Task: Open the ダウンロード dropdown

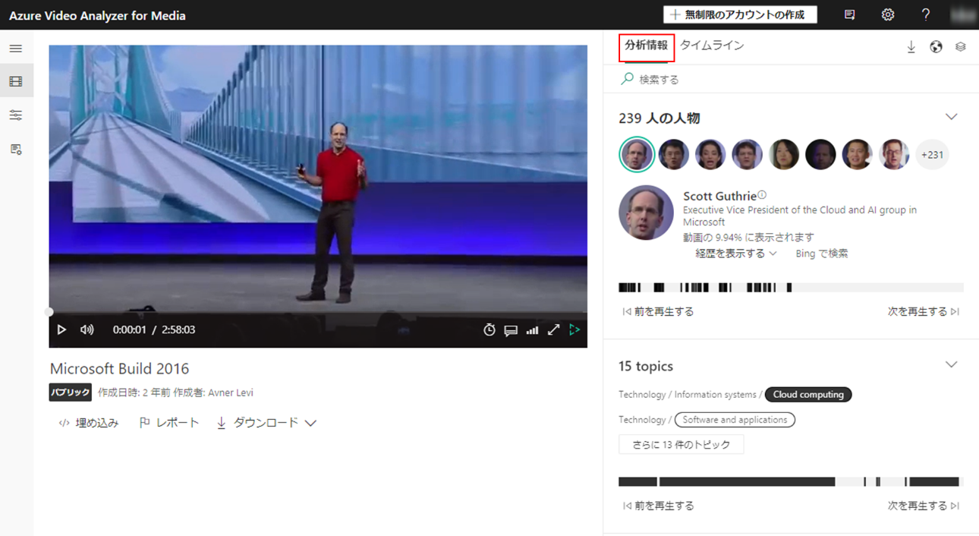Action: [266, 423]
